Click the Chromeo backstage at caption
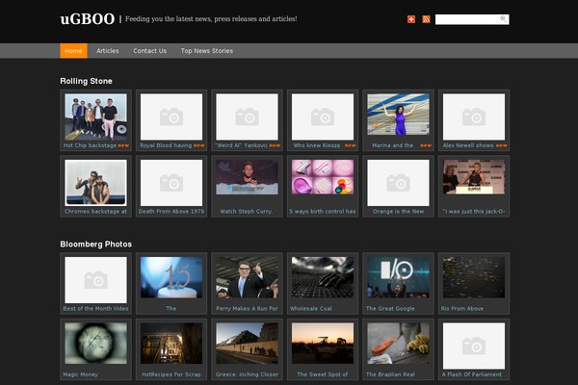This screenshot has height=385, width=578. pos(95,212)
